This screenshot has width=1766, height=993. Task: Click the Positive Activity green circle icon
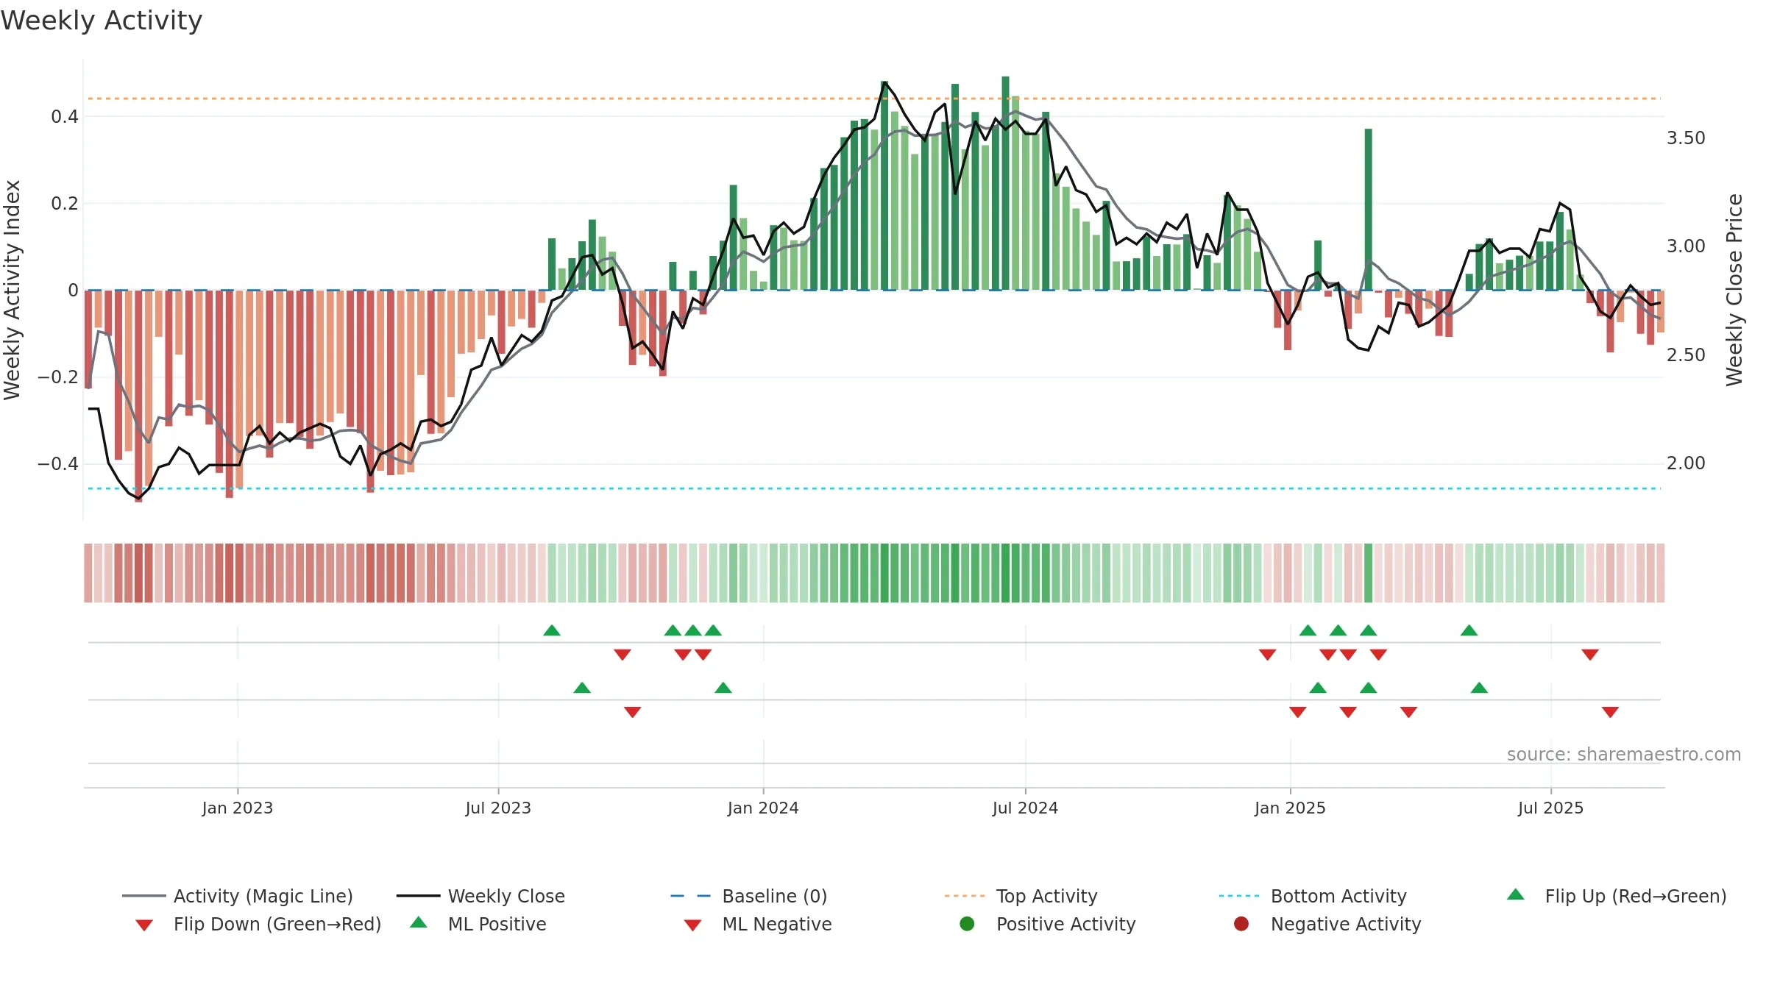[967, 923]
